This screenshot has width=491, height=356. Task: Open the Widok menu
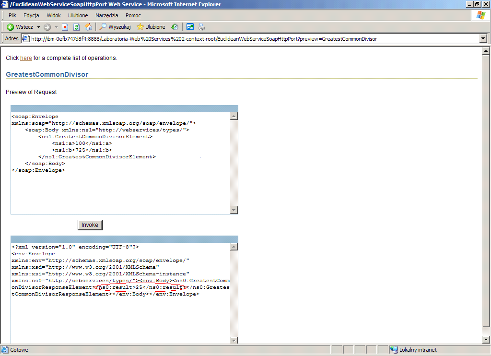54,15
